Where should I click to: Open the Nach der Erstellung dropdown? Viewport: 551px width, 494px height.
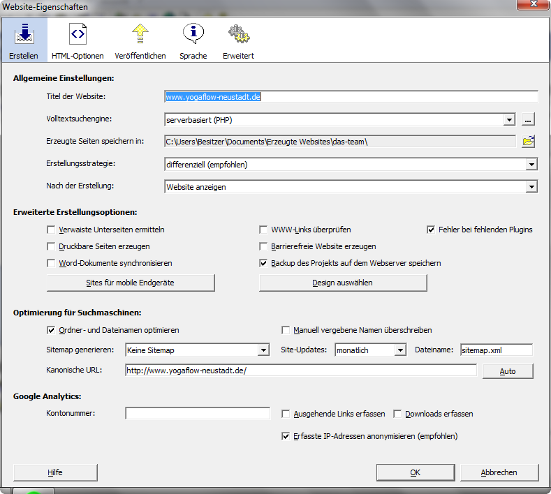[531, 187]
